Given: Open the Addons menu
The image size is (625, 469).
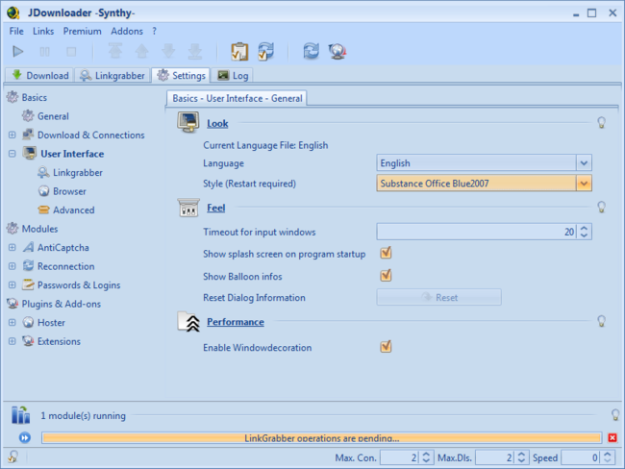Looking at the screenshot, I should coord(127,31).
